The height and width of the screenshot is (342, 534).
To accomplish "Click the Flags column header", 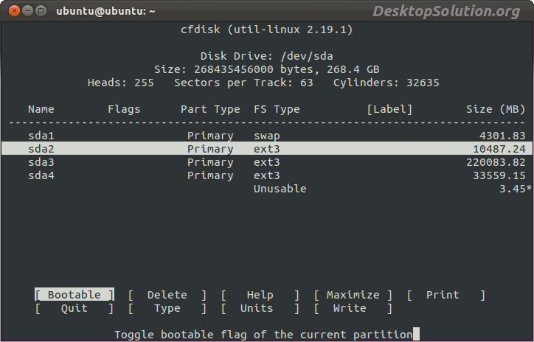I will tap(123, 109).
